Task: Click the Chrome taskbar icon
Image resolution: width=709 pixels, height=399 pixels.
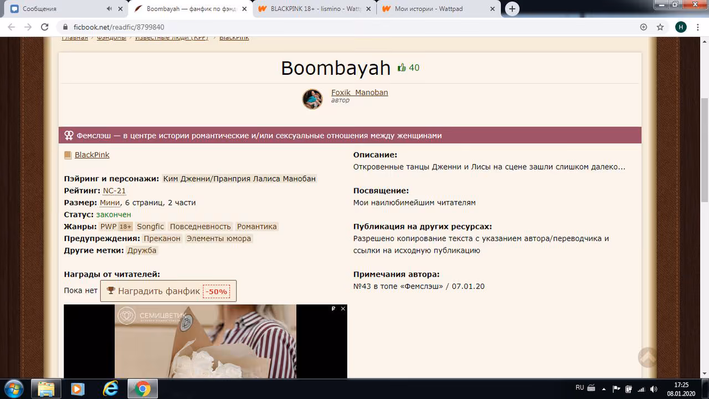Action: (x=142, y=388)
